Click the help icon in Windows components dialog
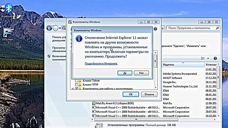 tap(155, 29)
